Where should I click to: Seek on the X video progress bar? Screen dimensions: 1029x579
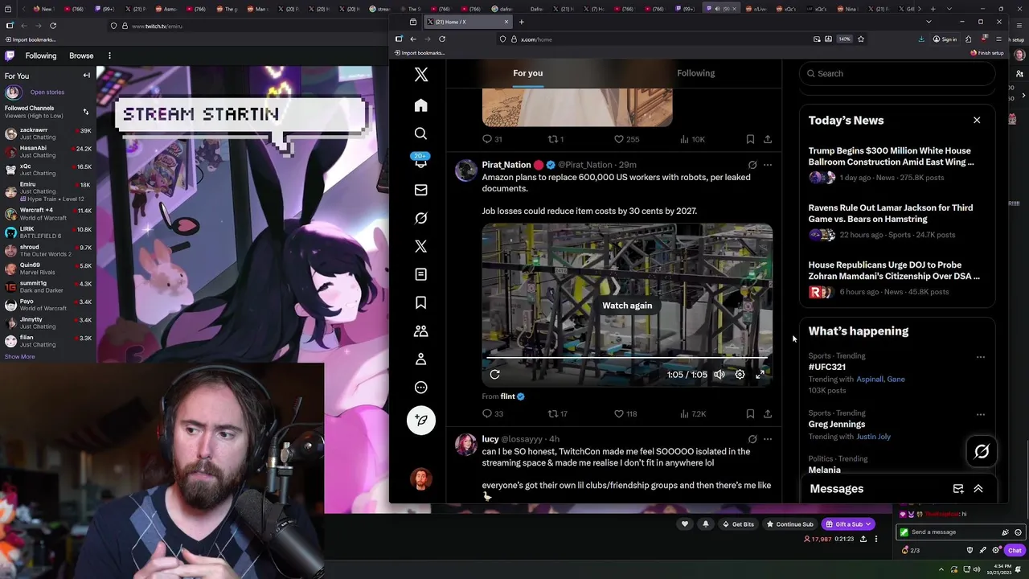(627, 359)
